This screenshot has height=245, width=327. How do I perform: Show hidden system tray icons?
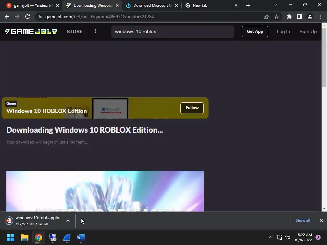click(x=271, y=237)
